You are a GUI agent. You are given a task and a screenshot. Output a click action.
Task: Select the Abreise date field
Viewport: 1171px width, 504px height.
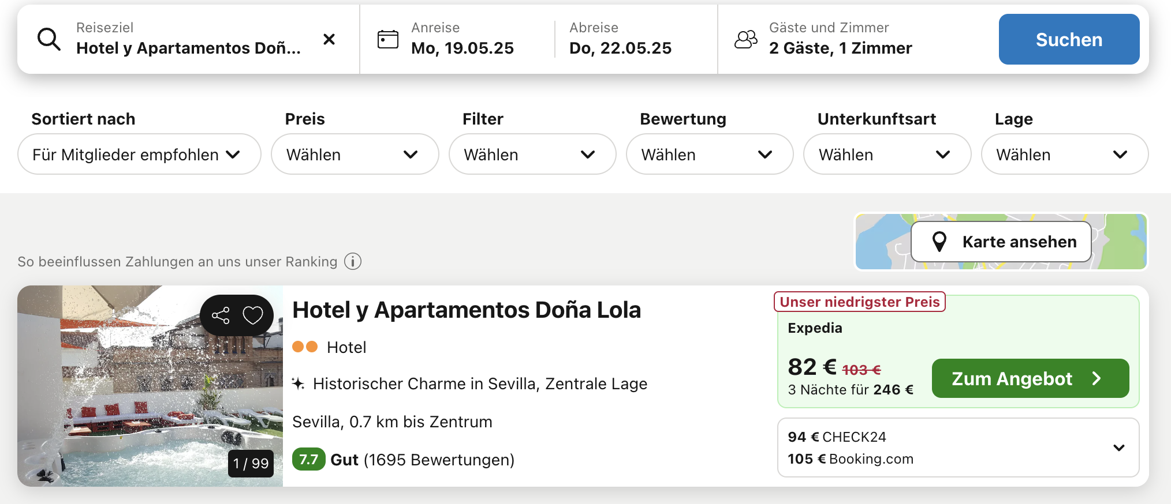click(621, 39)
